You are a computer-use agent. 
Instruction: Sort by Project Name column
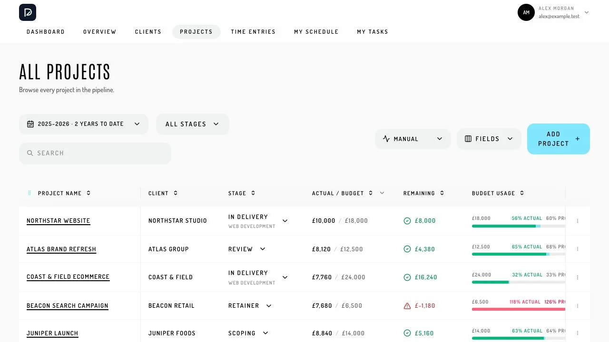(x=64, y=193)
